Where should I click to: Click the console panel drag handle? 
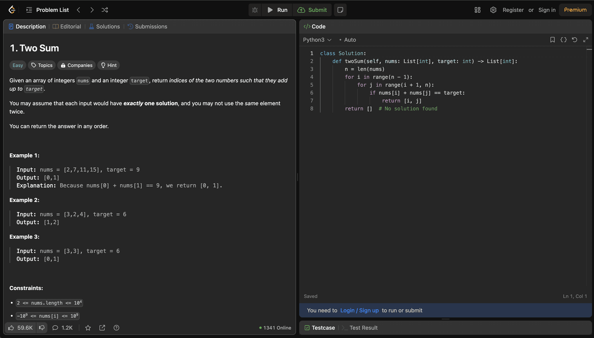coord(445,319)
